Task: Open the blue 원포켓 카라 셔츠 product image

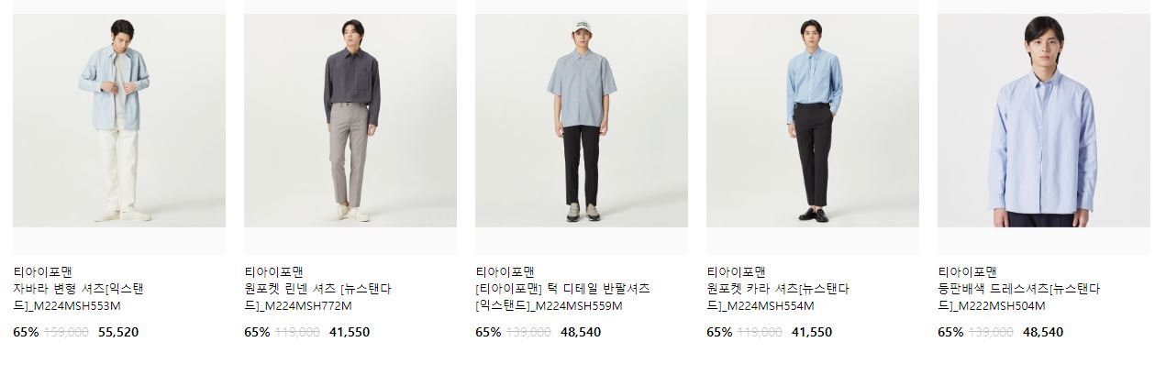Action: [813, 120]
